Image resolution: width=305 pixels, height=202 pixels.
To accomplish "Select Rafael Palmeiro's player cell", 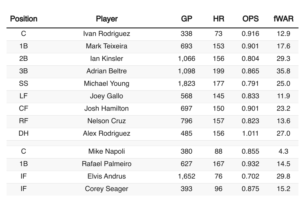I will [x=106, y=164].
